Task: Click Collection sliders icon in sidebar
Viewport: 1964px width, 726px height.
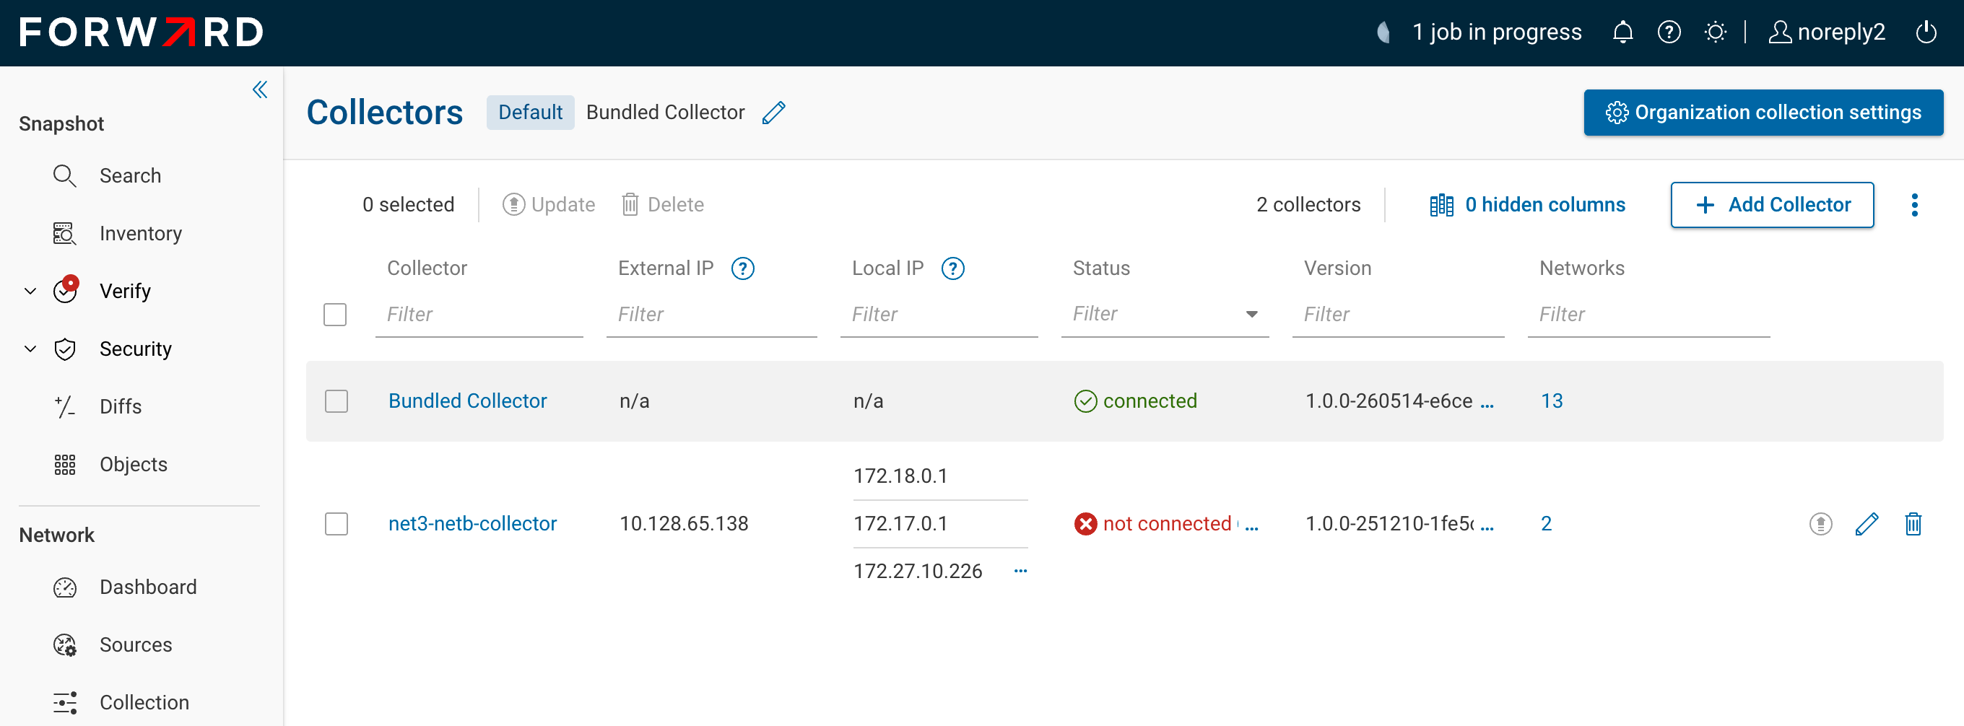Action: (x=65, y=703)
